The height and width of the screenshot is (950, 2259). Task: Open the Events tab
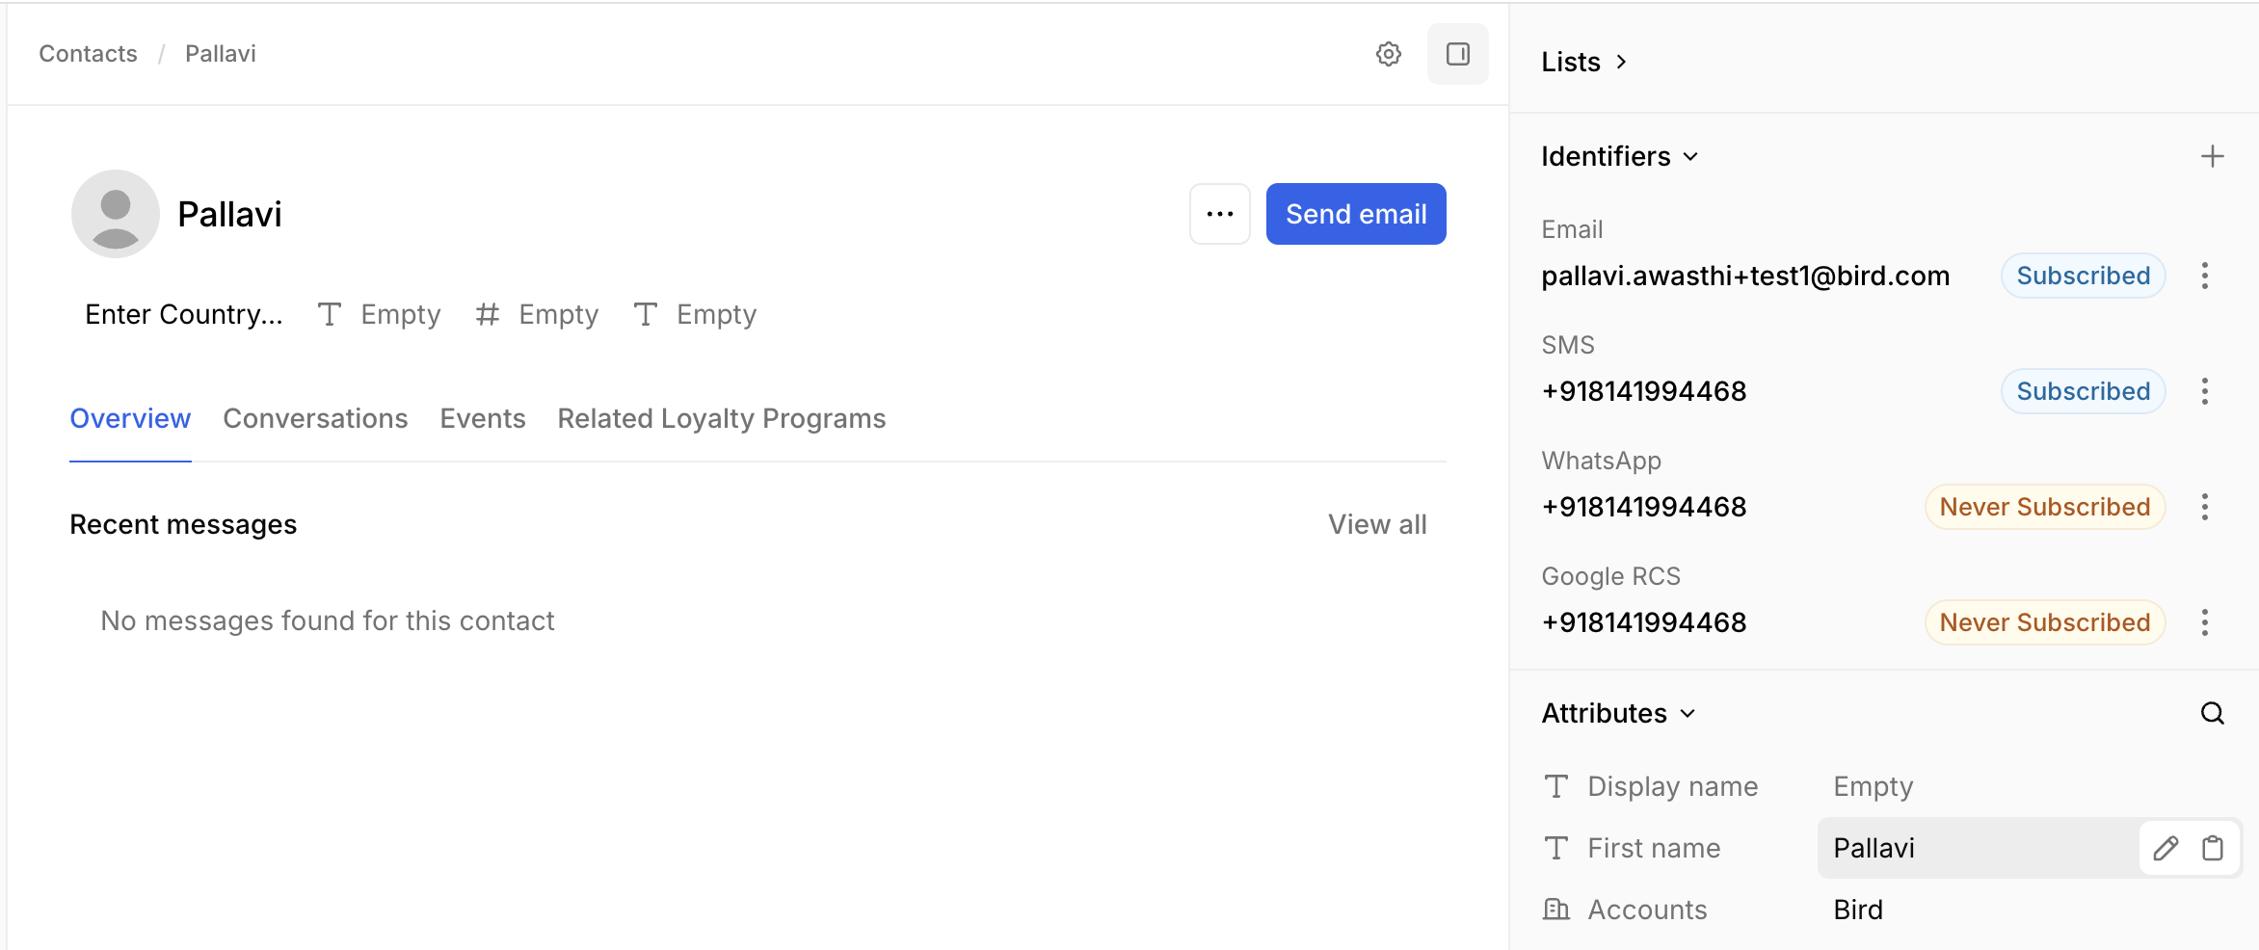[x=482, y=418]
